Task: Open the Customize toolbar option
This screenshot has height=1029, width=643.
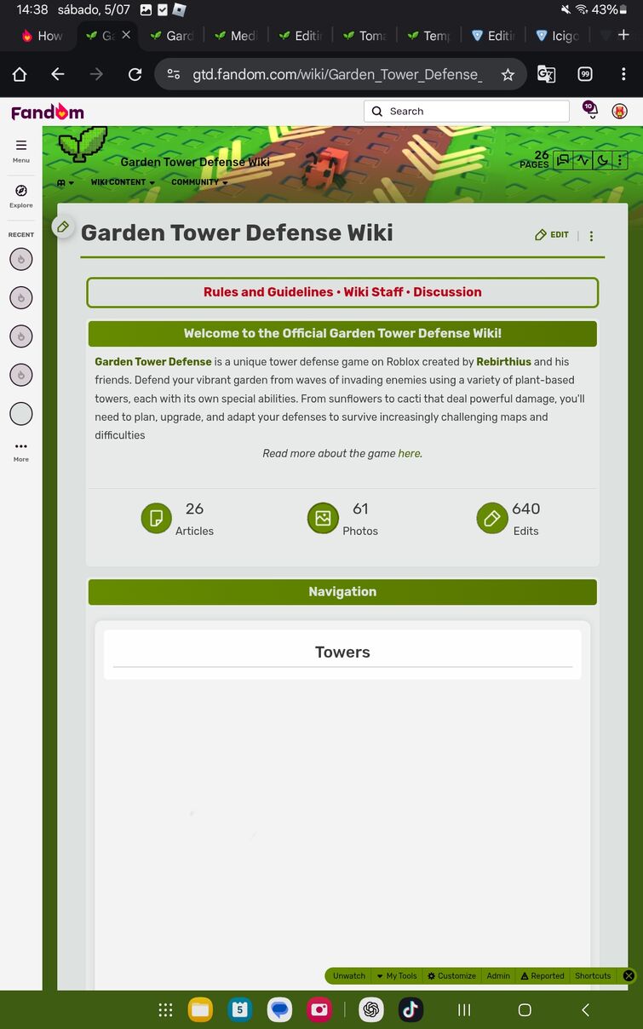Action: click(451, 976)
